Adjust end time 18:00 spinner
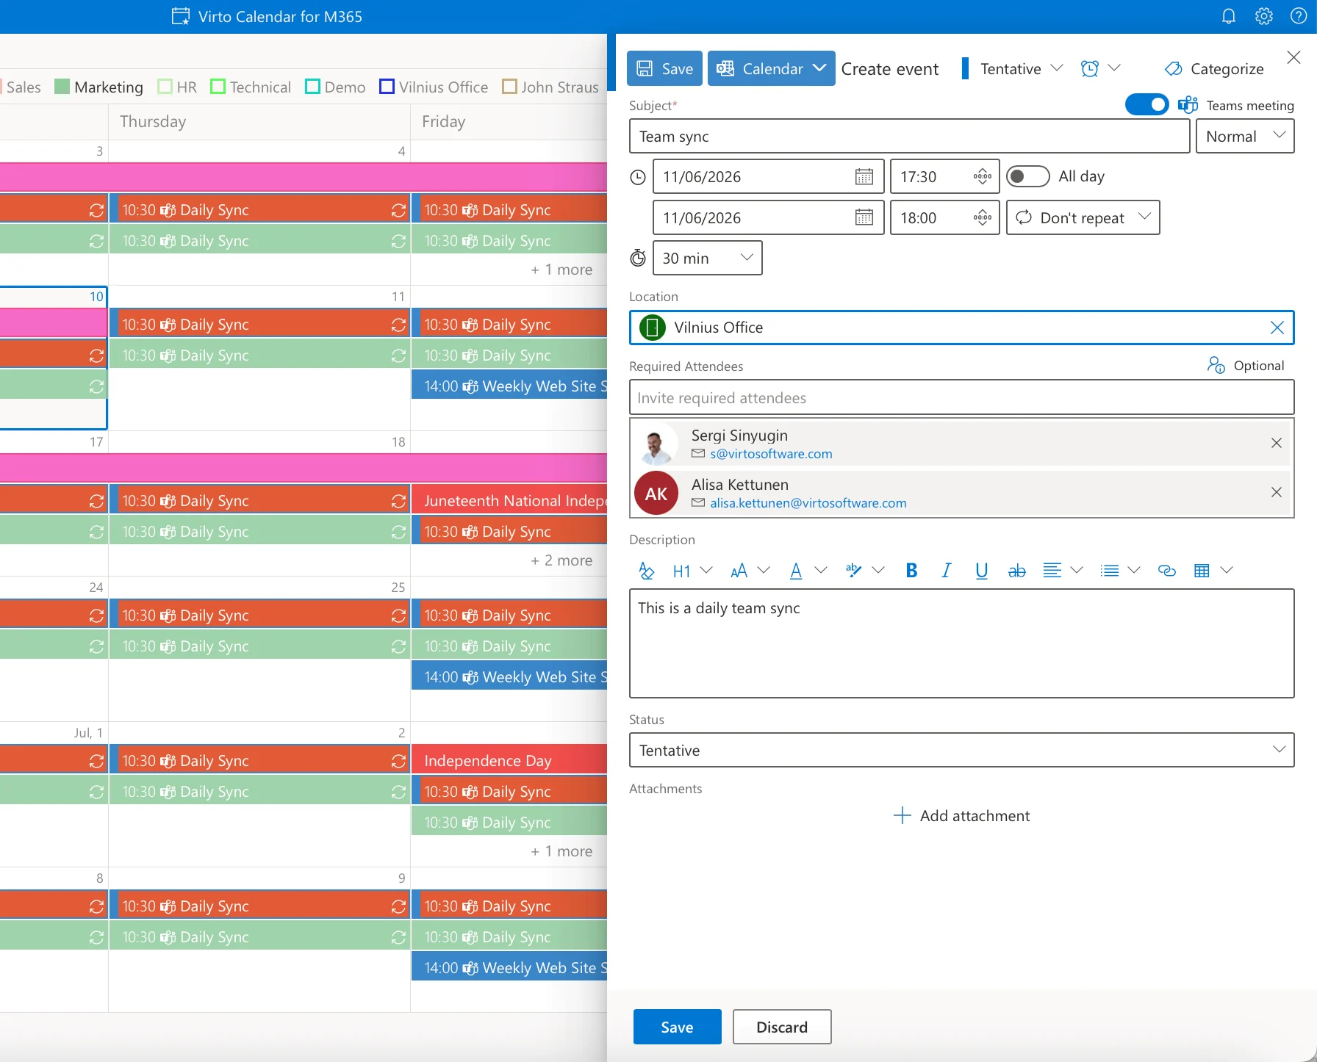This screenshot has height=1062, width=1317. point(982,217)
